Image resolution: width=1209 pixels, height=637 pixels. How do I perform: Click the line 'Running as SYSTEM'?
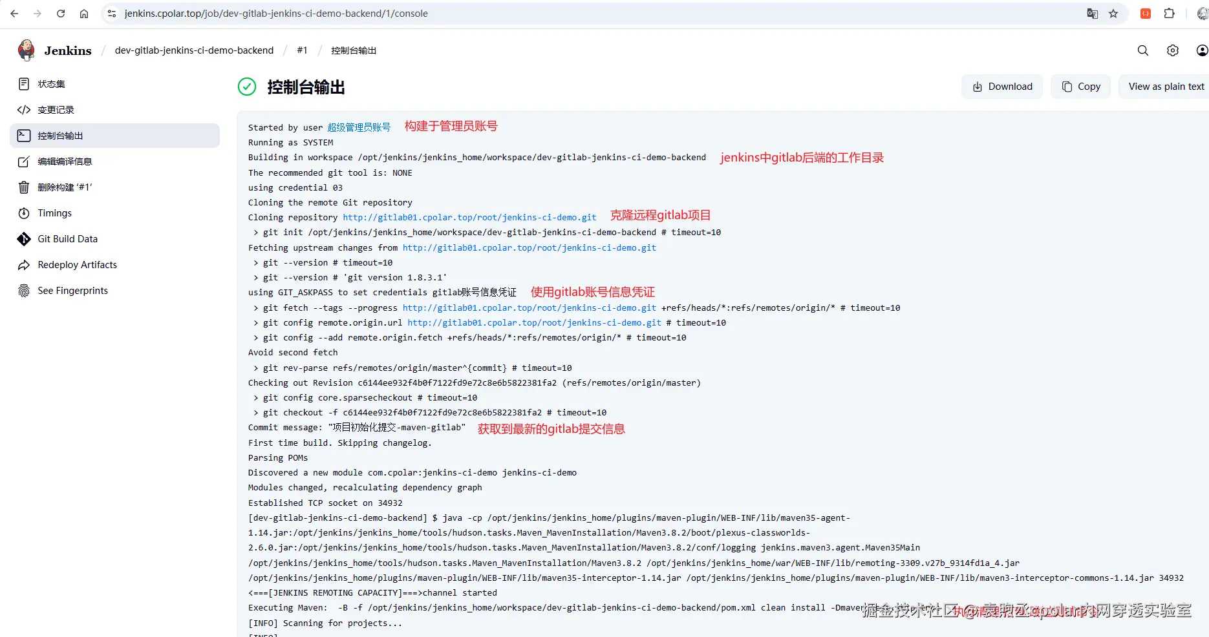click(x=291, y=143)
